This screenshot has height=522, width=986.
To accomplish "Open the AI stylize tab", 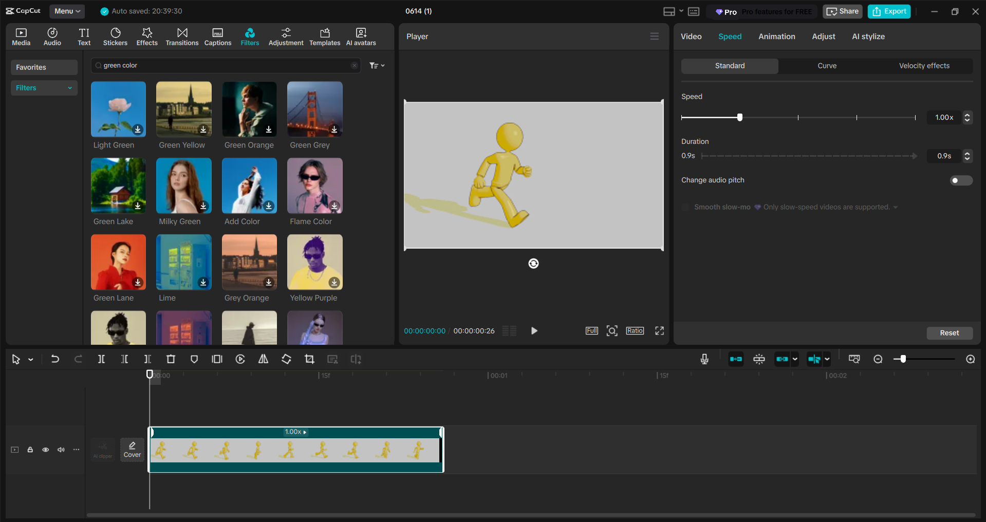I will (x=868, y=36).
